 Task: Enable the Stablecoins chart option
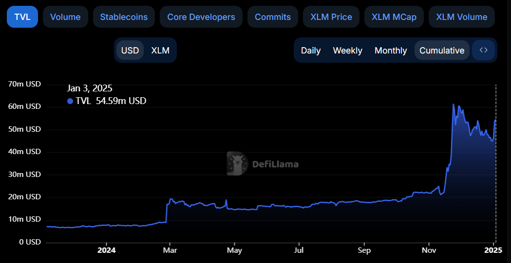124,17
